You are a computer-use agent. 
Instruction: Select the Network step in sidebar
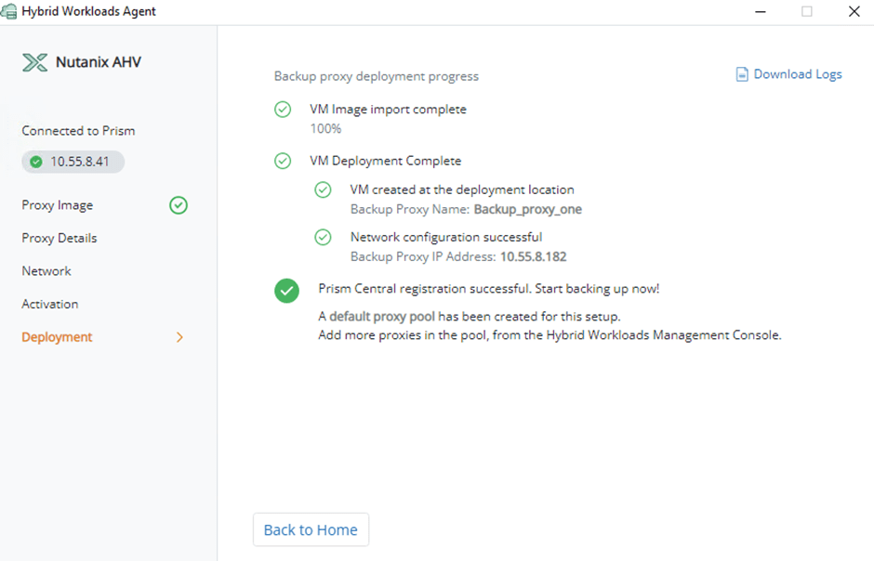click(x=46, y=271)
